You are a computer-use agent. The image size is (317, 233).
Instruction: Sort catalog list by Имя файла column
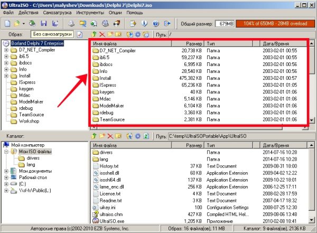point(131,145)
